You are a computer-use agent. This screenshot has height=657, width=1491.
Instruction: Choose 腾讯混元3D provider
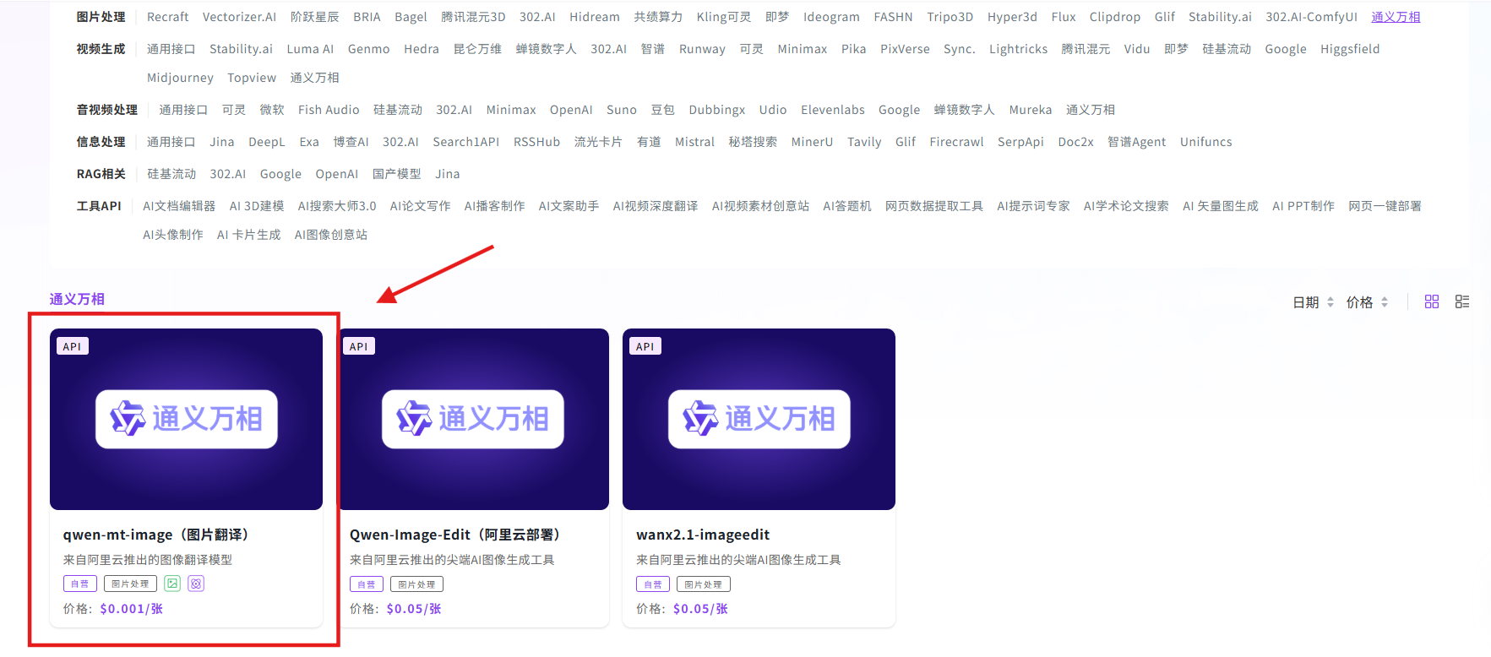(x=473, y=17)
